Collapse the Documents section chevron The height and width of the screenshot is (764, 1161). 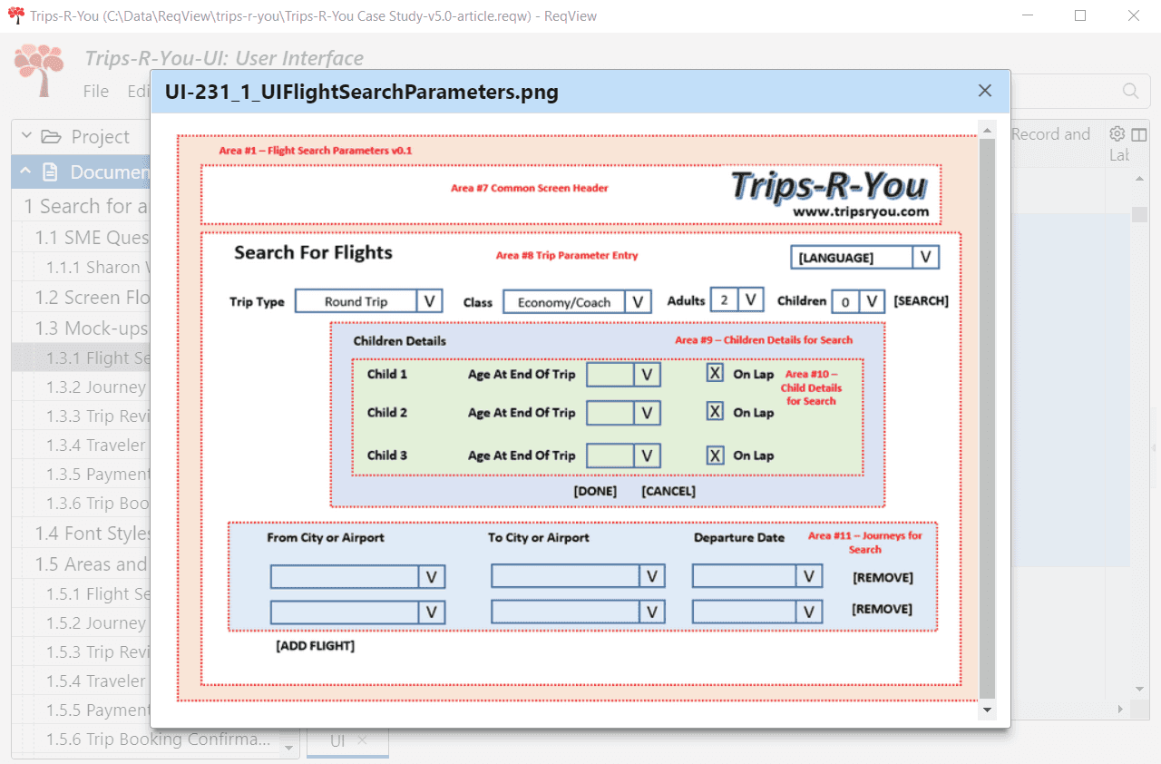[25, 171]
